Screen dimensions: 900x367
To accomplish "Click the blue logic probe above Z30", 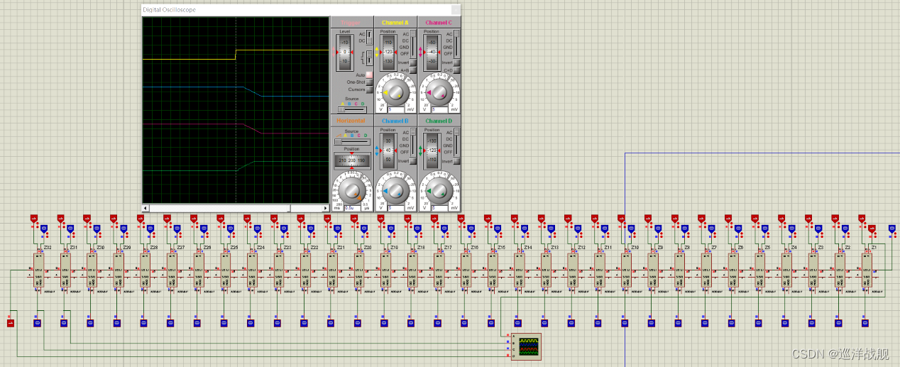I will pyautogui.click(x=97, y=229).
